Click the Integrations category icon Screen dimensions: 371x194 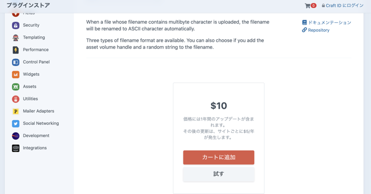(x=16, y=148)
